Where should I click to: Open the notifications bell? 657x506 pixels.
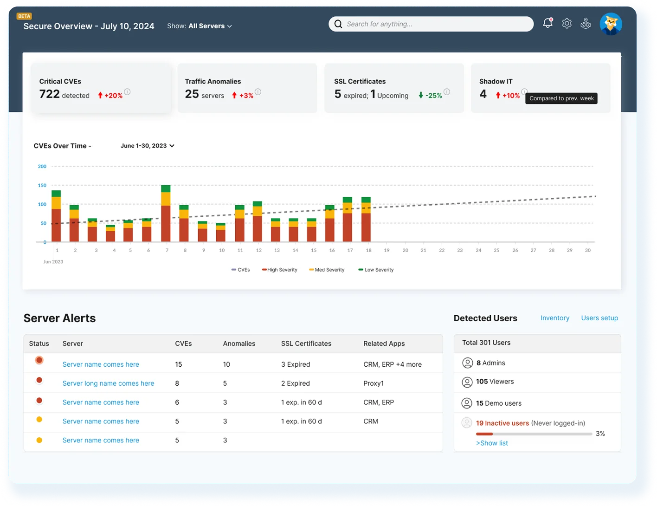pos(547,24)
